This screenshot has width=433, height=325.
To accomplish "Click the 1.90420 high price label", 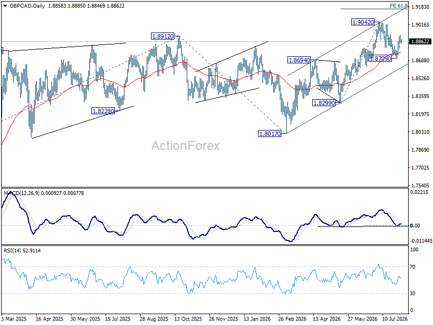I will click(363, 22).
